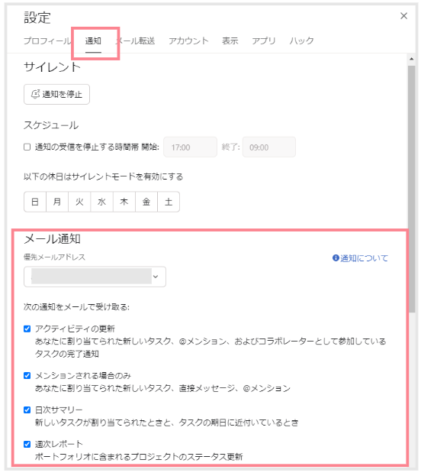The image size is (421, 476).
Task: Go to the ハック tab
Action: coord(301,40)
